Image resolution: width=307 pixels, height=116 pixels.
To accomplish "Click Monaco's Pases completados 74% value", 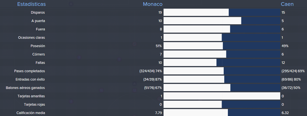I will (x=151, y=71).
